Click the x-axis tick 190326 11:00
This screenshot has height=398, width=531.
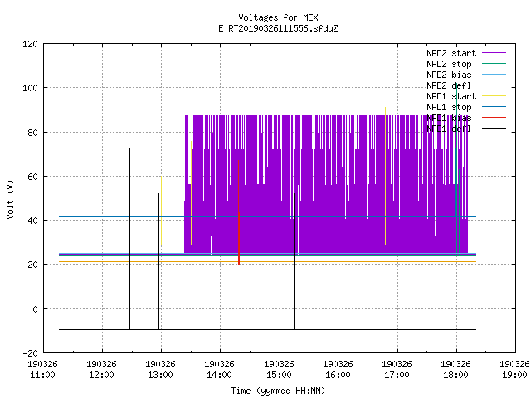[x=42, y=370]
